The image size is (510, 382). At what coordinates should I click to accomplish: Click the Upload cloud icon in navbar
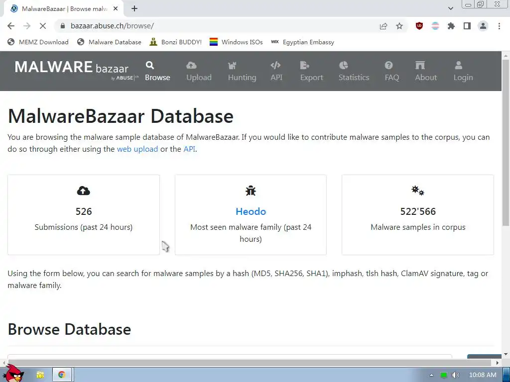click(x=191, y=65)
